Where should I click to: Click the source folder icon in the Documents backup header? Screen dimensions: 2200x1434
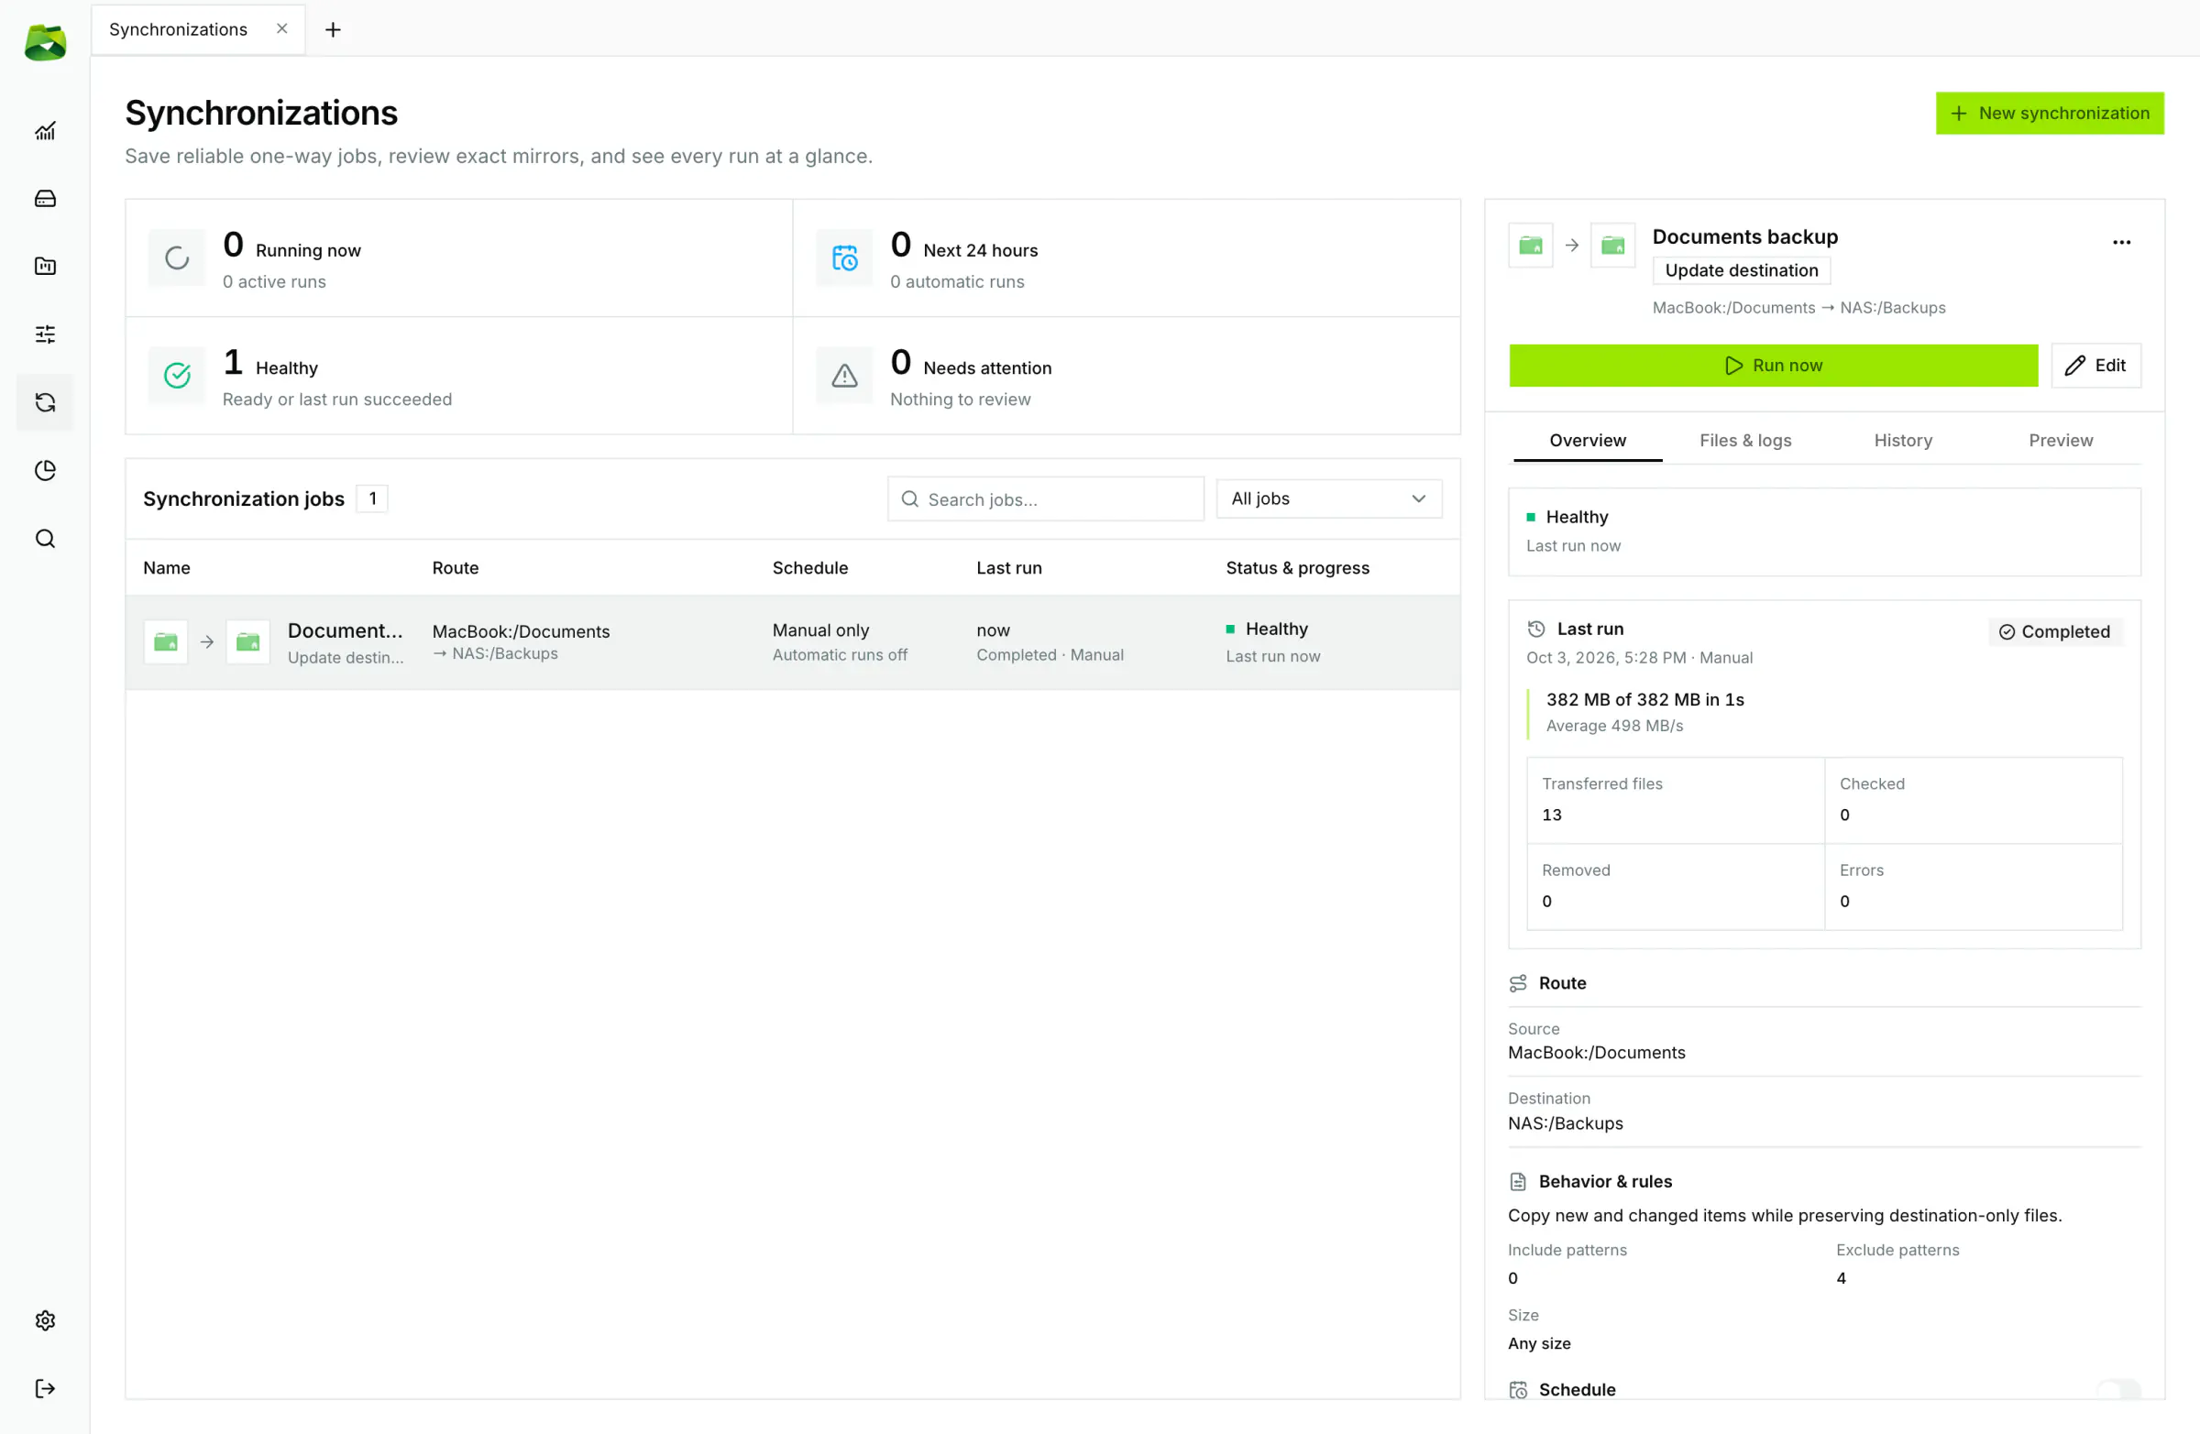click(1531, 245)
